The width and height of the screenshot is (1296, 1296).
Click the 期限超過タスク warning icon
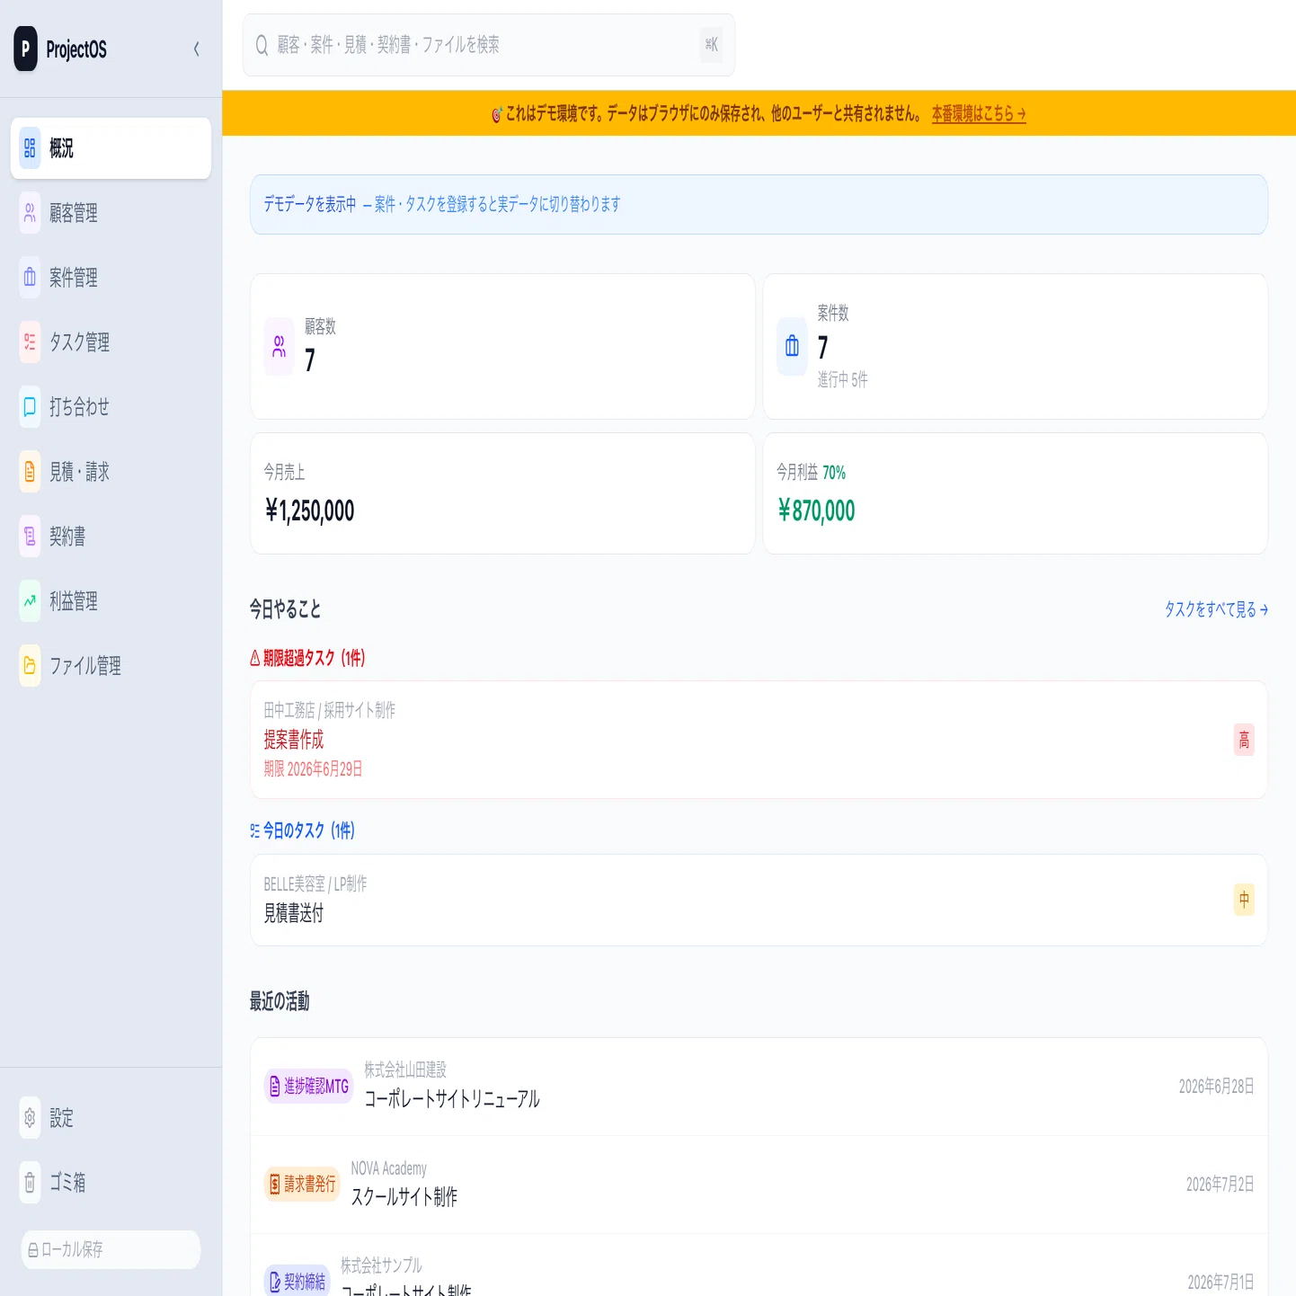click(255, 658)
